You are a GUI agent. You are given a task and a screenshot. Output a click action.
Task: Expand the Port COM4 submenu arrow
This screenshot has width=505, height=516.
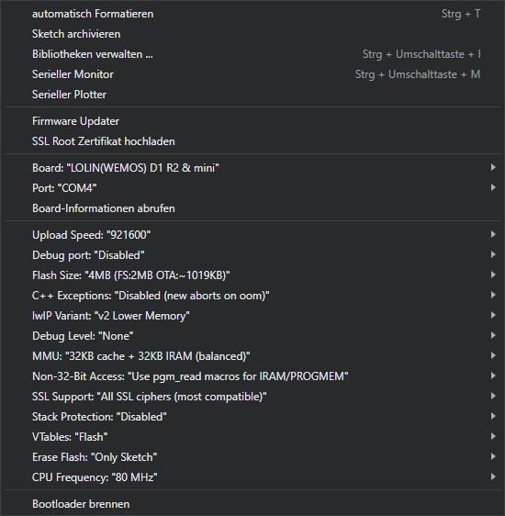[493, 187]
